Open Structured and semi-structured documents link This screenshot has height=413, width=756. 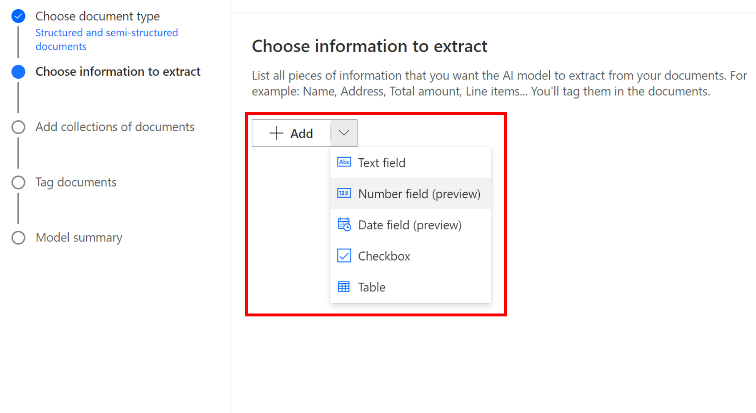107,40
